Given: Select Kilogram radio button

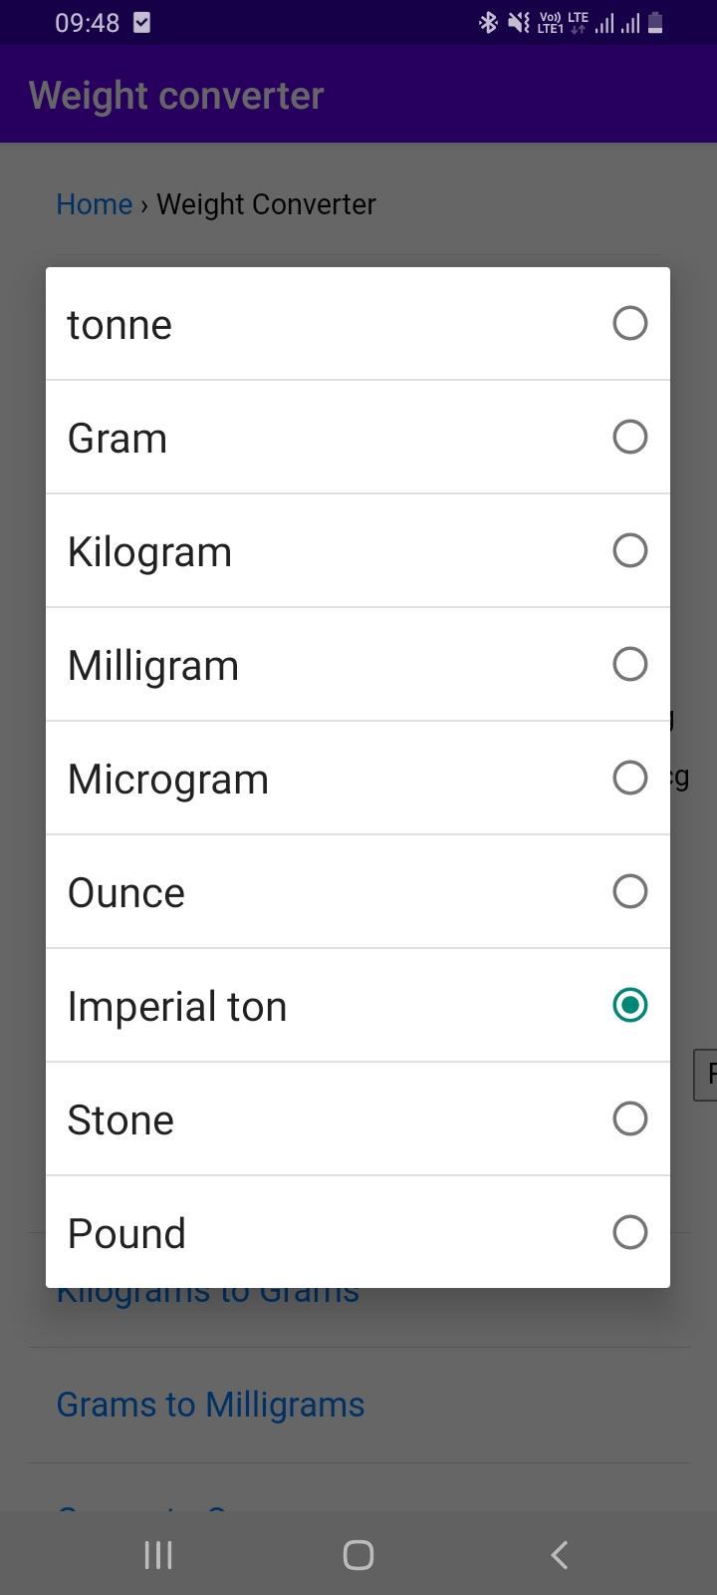Looking at the screenshot, I should (x=629, y=550).
